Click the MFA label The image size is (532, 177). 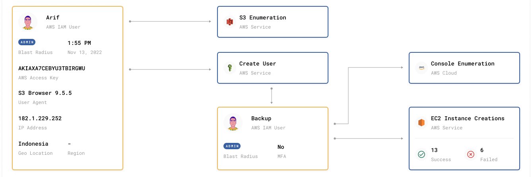(x=282, y=156)
